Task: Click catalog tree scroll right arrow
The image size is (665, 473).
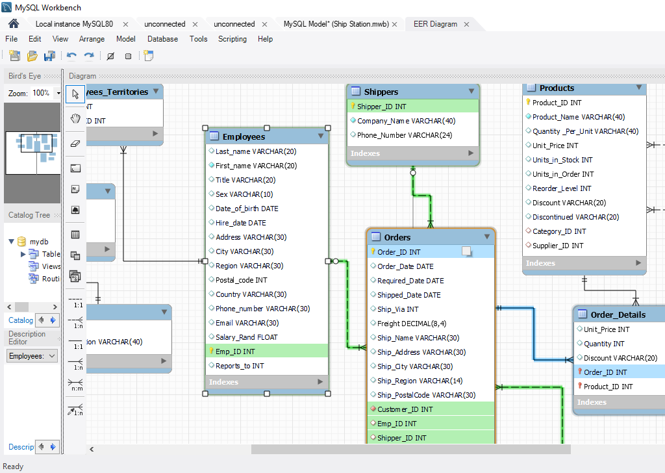Action: point(55,307)
